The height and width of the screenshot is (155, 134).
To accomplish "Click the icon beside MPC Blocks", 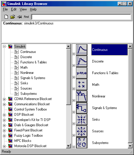I will click(10, 141).
